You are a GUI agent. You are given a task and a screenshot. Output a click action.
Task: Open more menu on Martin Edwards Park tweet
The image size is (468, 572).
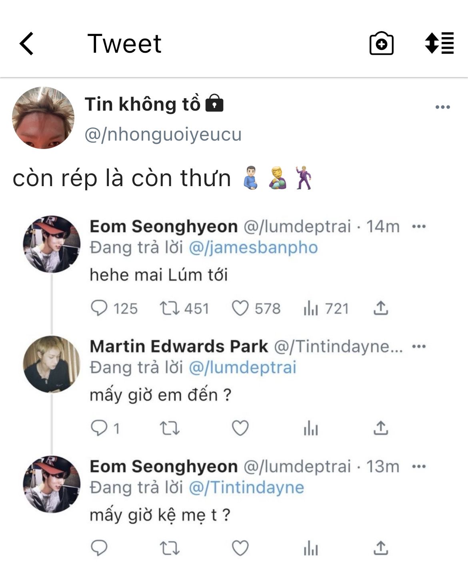(418, 346)
